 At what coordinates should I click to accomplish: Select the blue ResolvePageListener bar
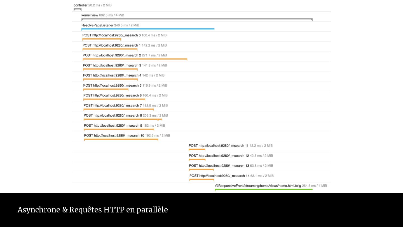pos(148,29)
